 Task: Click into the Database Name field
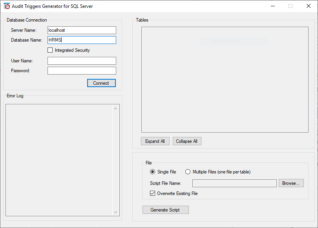[82, 40]
